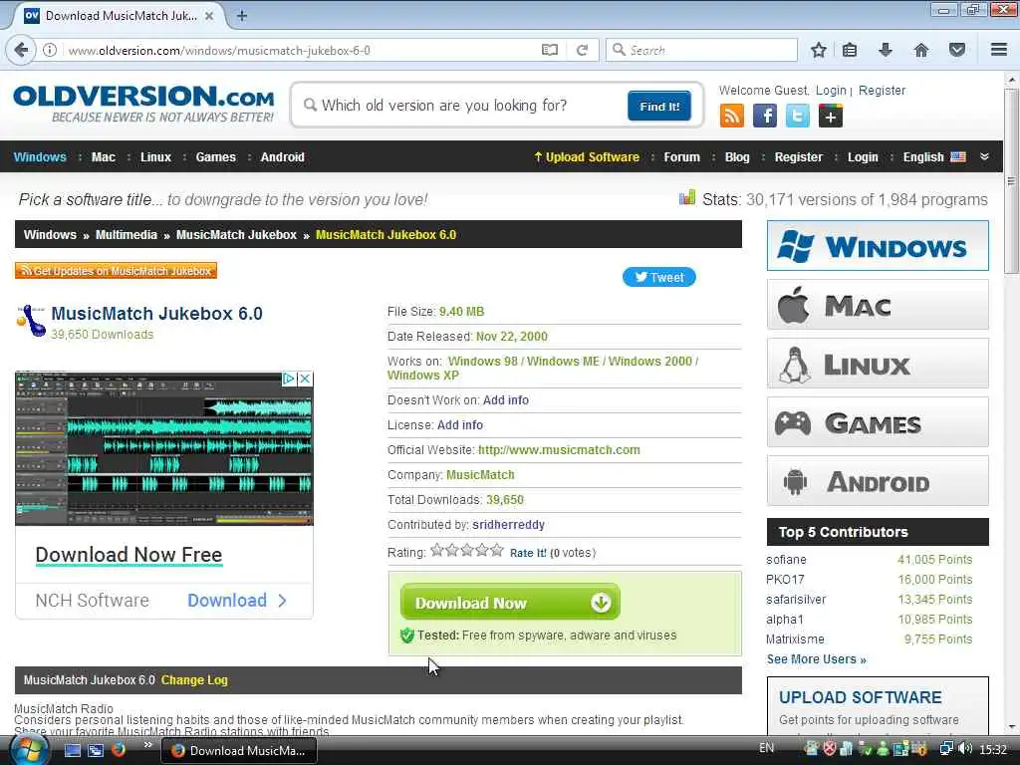Click See More Users link

tap(817, 659)
